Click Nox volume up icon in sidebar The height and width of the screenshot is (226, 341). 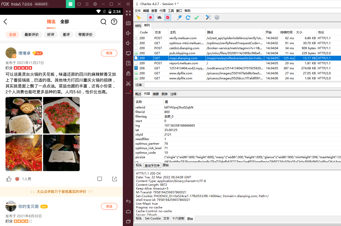[x=128, y=33]
